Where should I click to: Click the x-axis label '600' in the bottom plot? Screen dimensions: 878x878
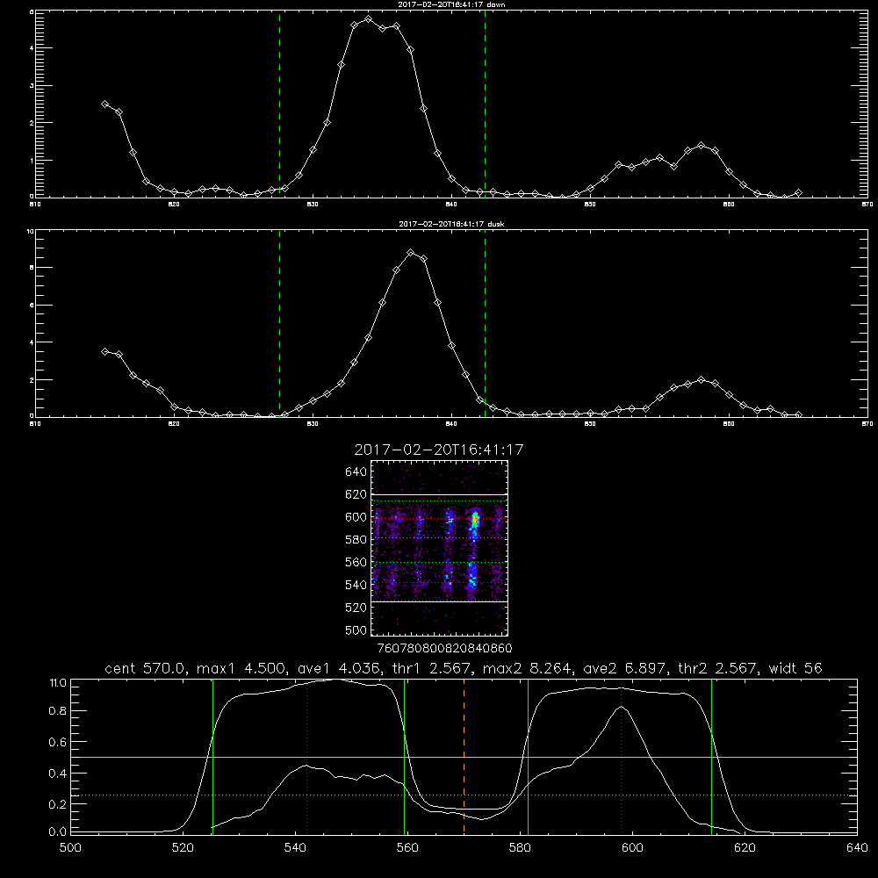coord(632,848)
